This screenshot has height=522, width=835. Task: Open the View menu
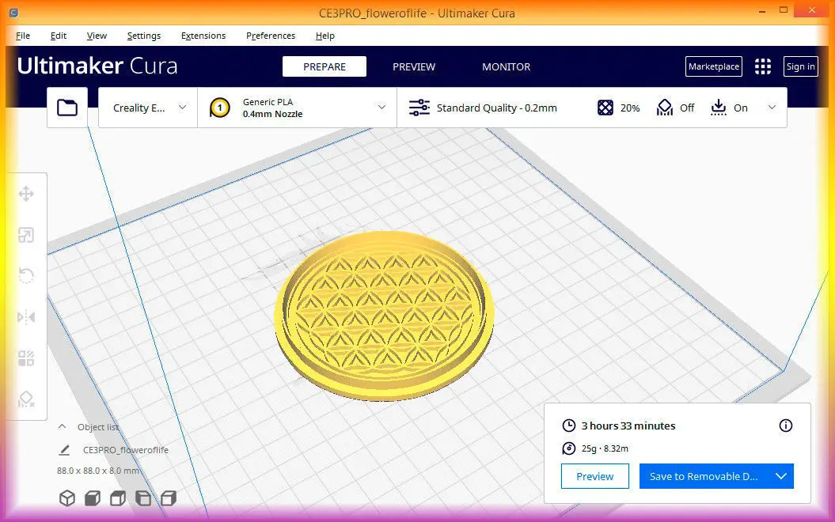(97, 36)
